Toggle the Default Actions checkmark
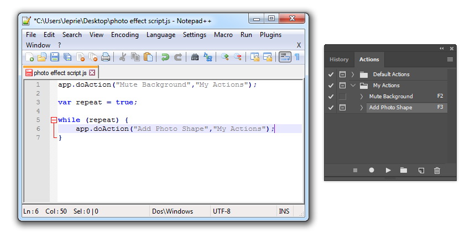Image resolution: width=470 pixels, height=239 pixels. coord(331,74)
